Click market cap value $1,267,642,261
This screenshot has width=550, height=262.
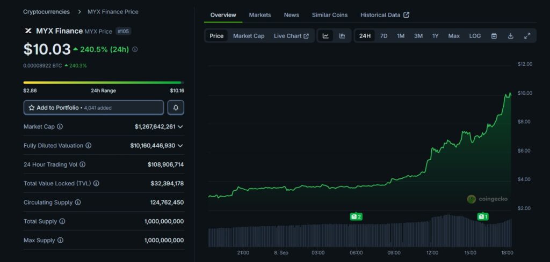[155, 126]
